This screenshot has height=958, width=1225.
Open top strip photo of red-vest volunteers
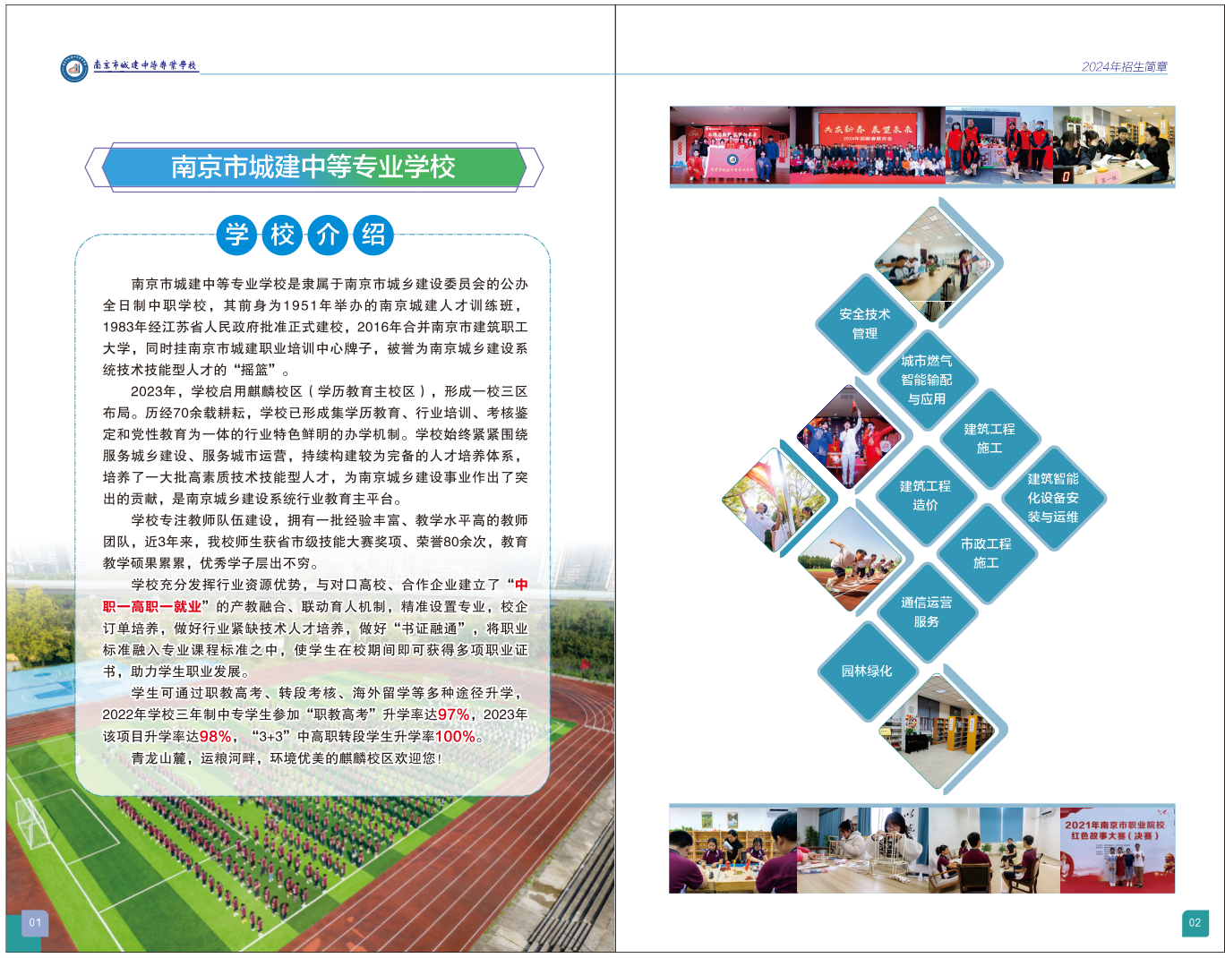pos(999,146)
